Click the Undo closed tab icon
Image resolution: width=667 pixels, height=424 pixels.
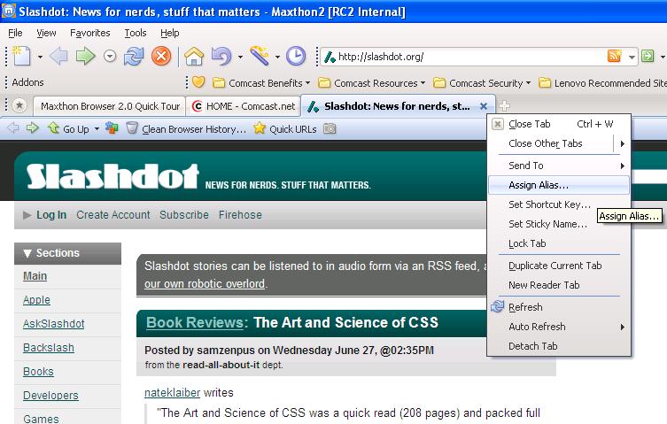221,56
